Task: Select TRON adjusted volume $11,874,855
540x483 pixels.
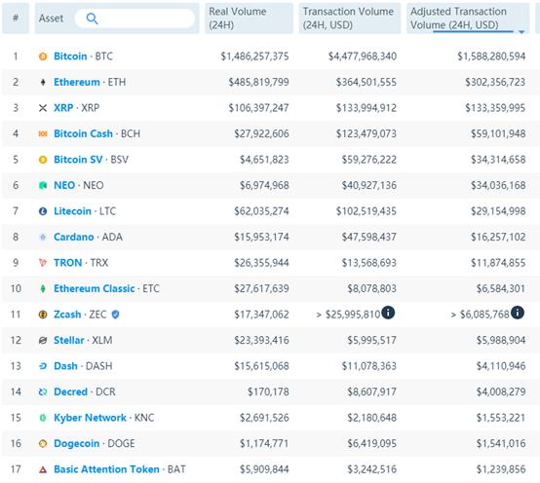Action: click(x=498, y=263)
